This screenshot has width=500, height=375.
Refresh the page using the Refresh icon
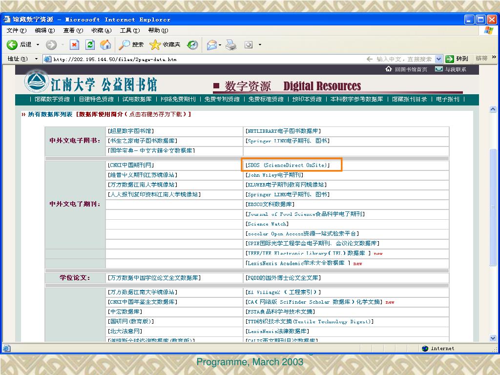[x=90, y=44]
